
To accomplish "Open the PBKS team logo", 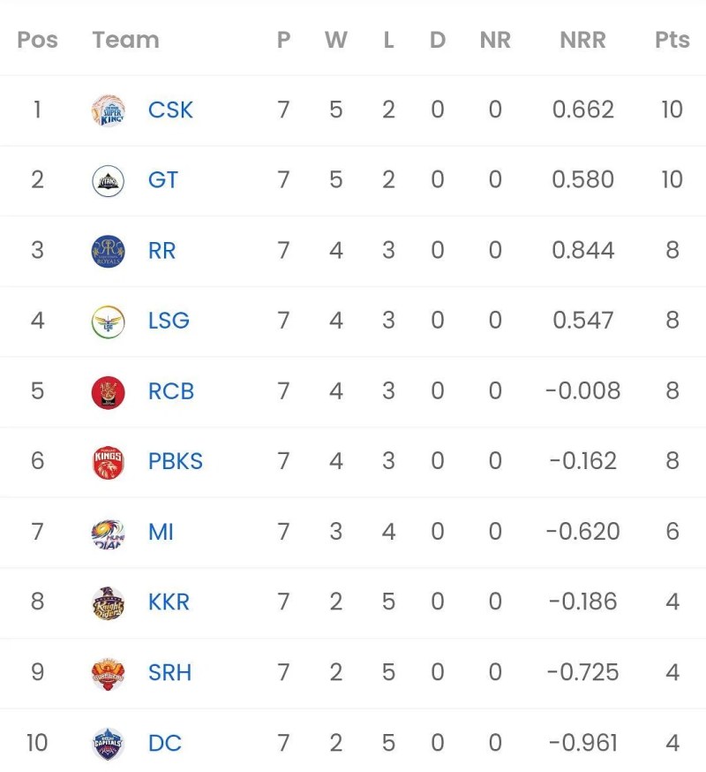I will (108, 461).
